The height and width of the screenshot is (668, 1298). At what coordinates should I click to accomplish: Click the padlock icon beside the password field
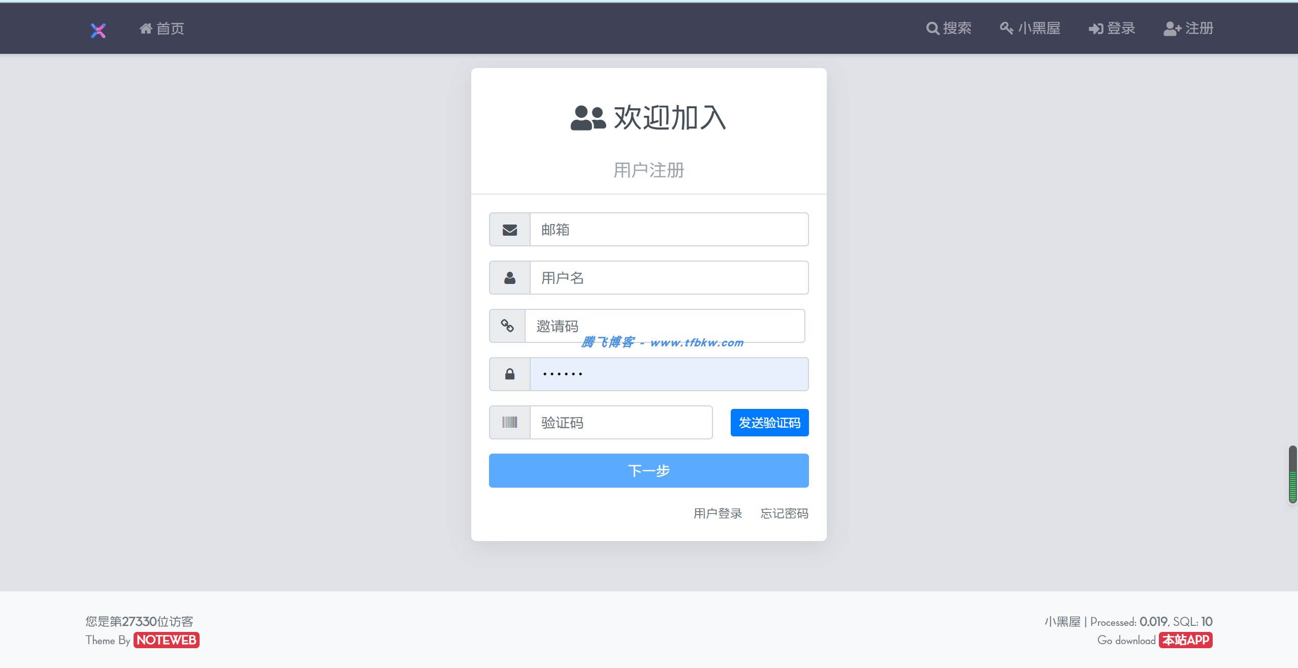509,374
